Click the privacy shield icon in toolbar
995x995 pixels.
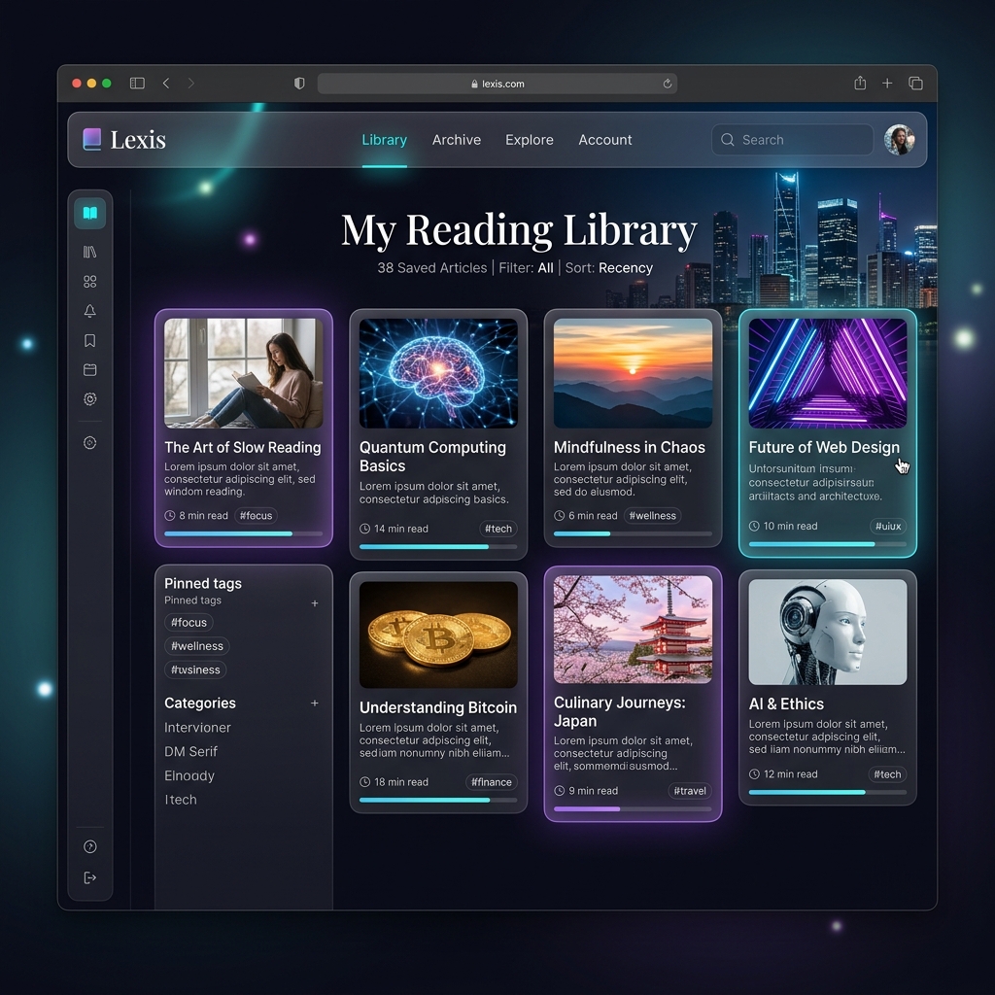pyautogui.click(x=299, y=84)
